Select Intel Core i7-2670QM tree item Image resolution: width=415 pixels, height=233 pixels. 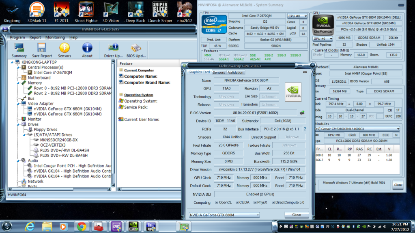pyautogui.click(x=53, y=73)
